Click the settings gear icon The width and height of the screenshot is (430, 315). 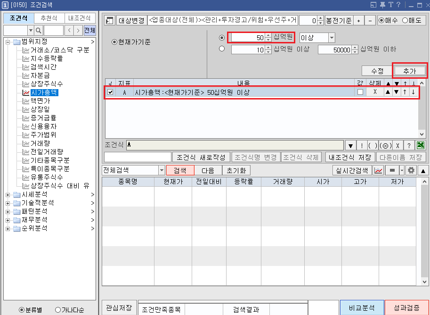click(x=411, y=171)
